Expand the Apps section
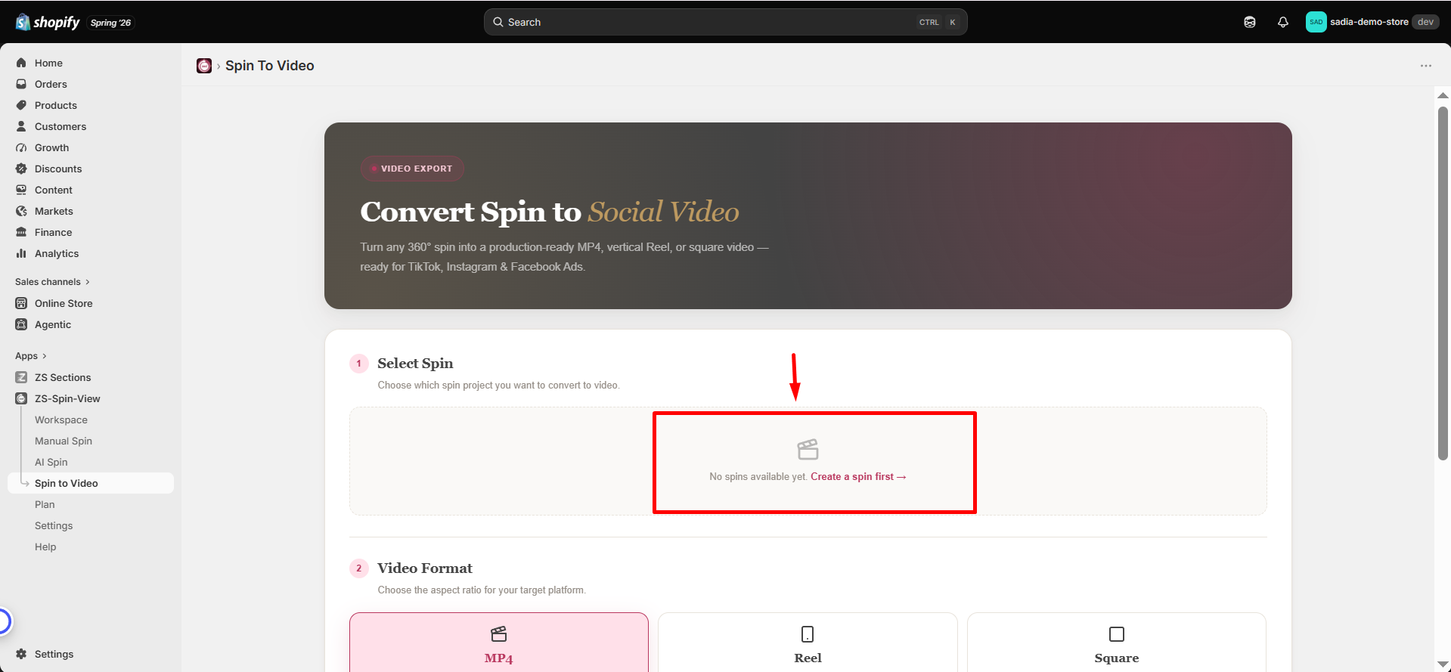The width and height of the screenshot is (1451, 672). tap(31, 356)
